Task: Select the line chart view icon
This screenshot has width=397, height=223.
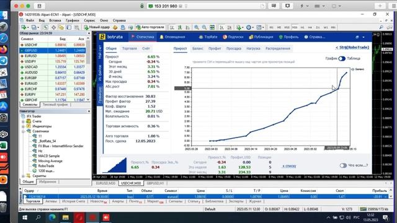Action: pos(187,27)
